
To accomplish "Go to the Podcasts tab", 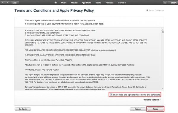I will [109, 2].
